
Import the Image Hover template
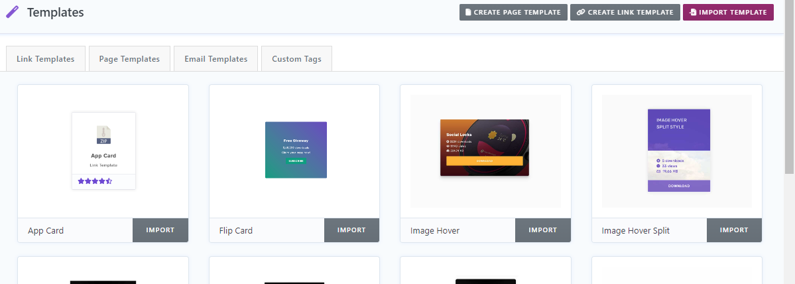[543, 230]
